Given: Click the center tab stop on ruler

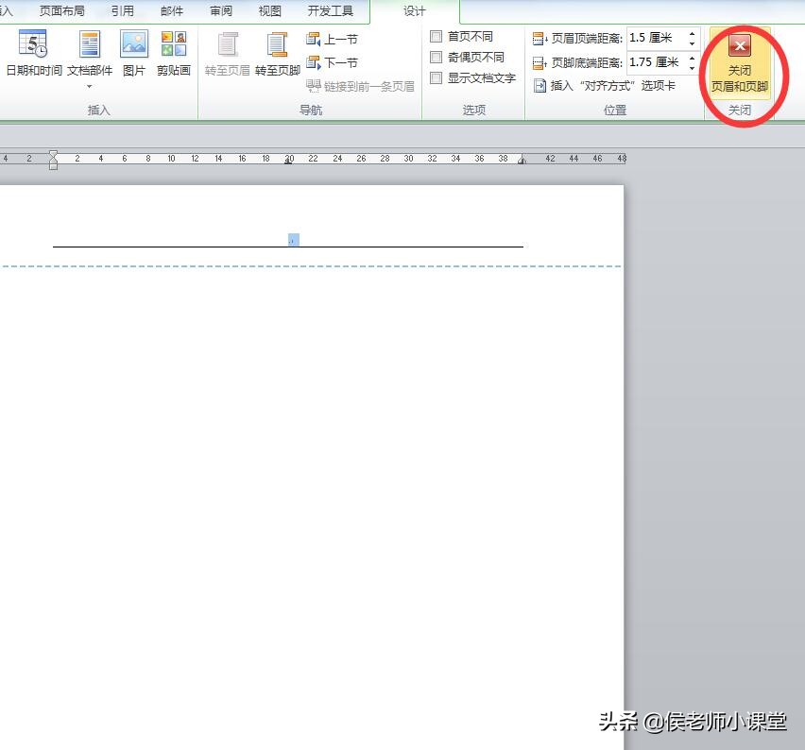Looking at the screenshot, I should click(288, 162).
